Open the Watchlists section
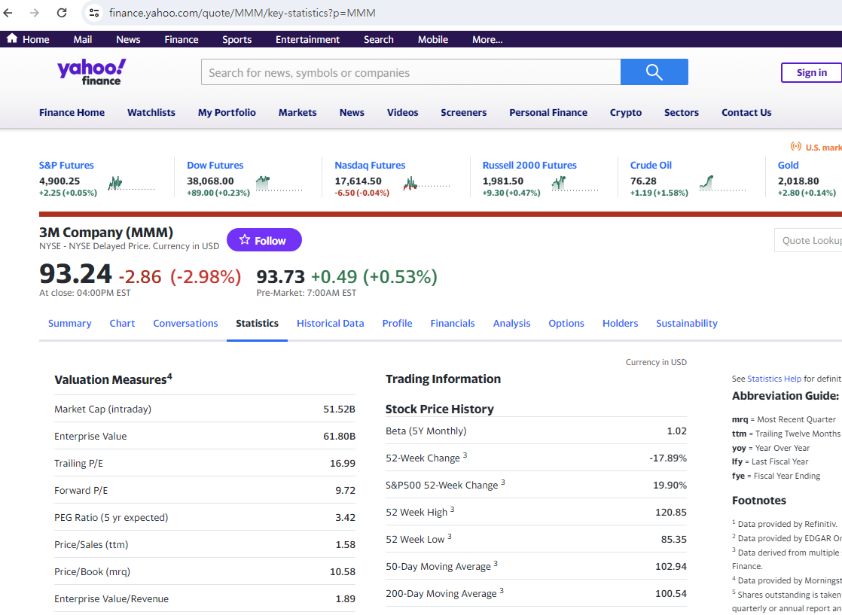This screenshot has width=842, height=615. pos(151,112)
